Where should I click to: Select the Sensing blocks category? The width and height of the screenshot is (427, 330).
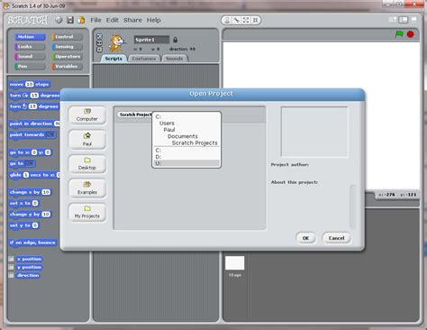pyautogui.click(x=68, y=47)
